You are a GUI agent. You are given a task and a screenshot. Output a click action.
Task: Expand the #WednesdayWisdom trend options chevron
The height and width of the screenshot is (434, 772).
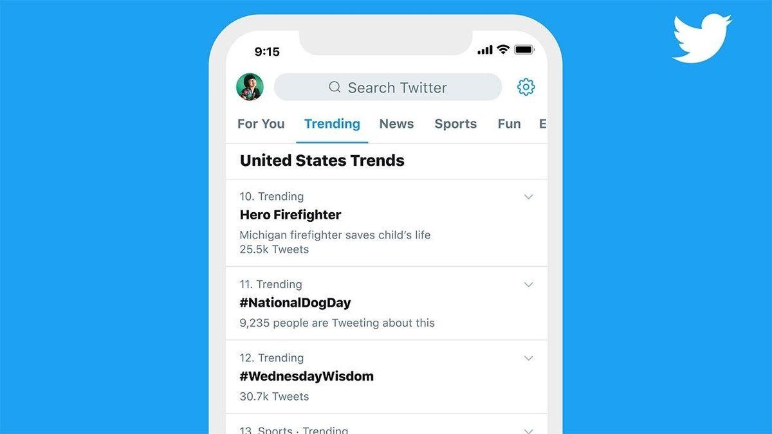pos(529,358)
